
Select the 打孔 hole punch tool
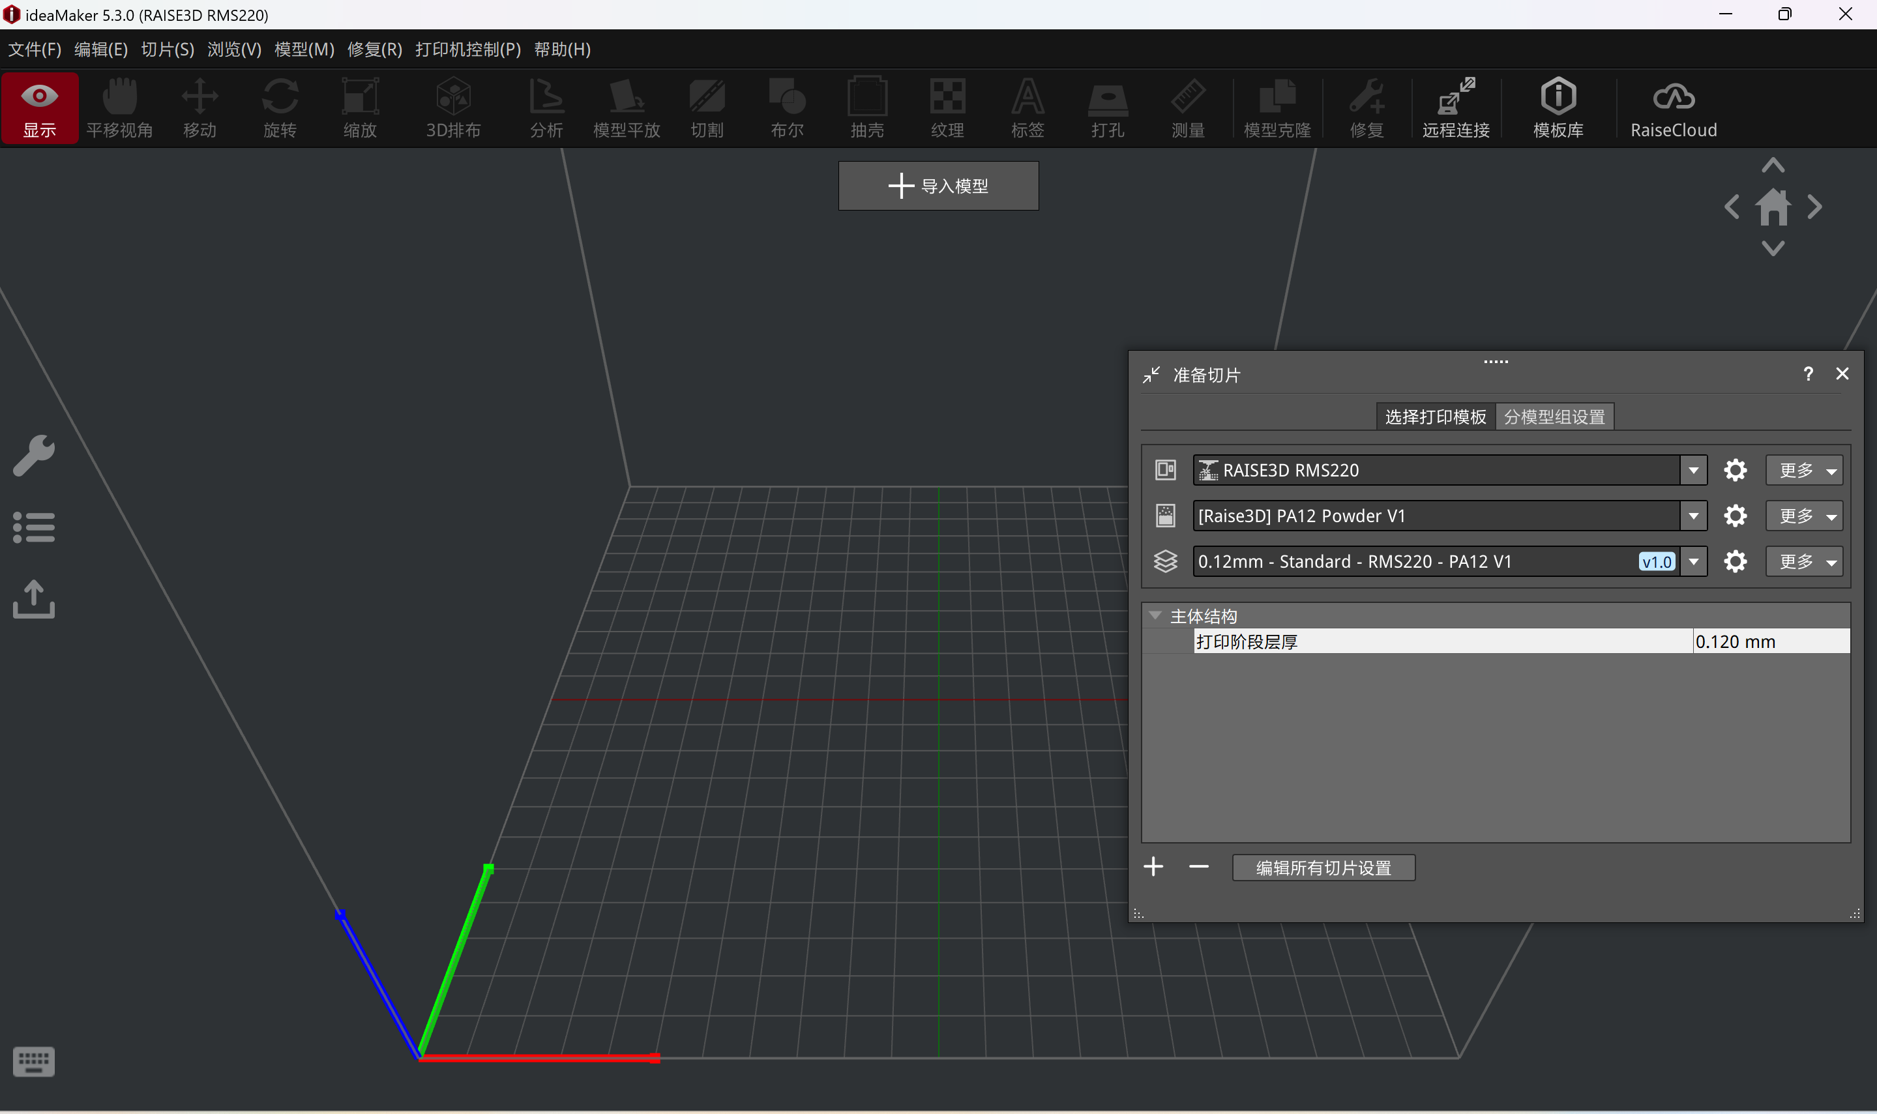pos(1108,108)
